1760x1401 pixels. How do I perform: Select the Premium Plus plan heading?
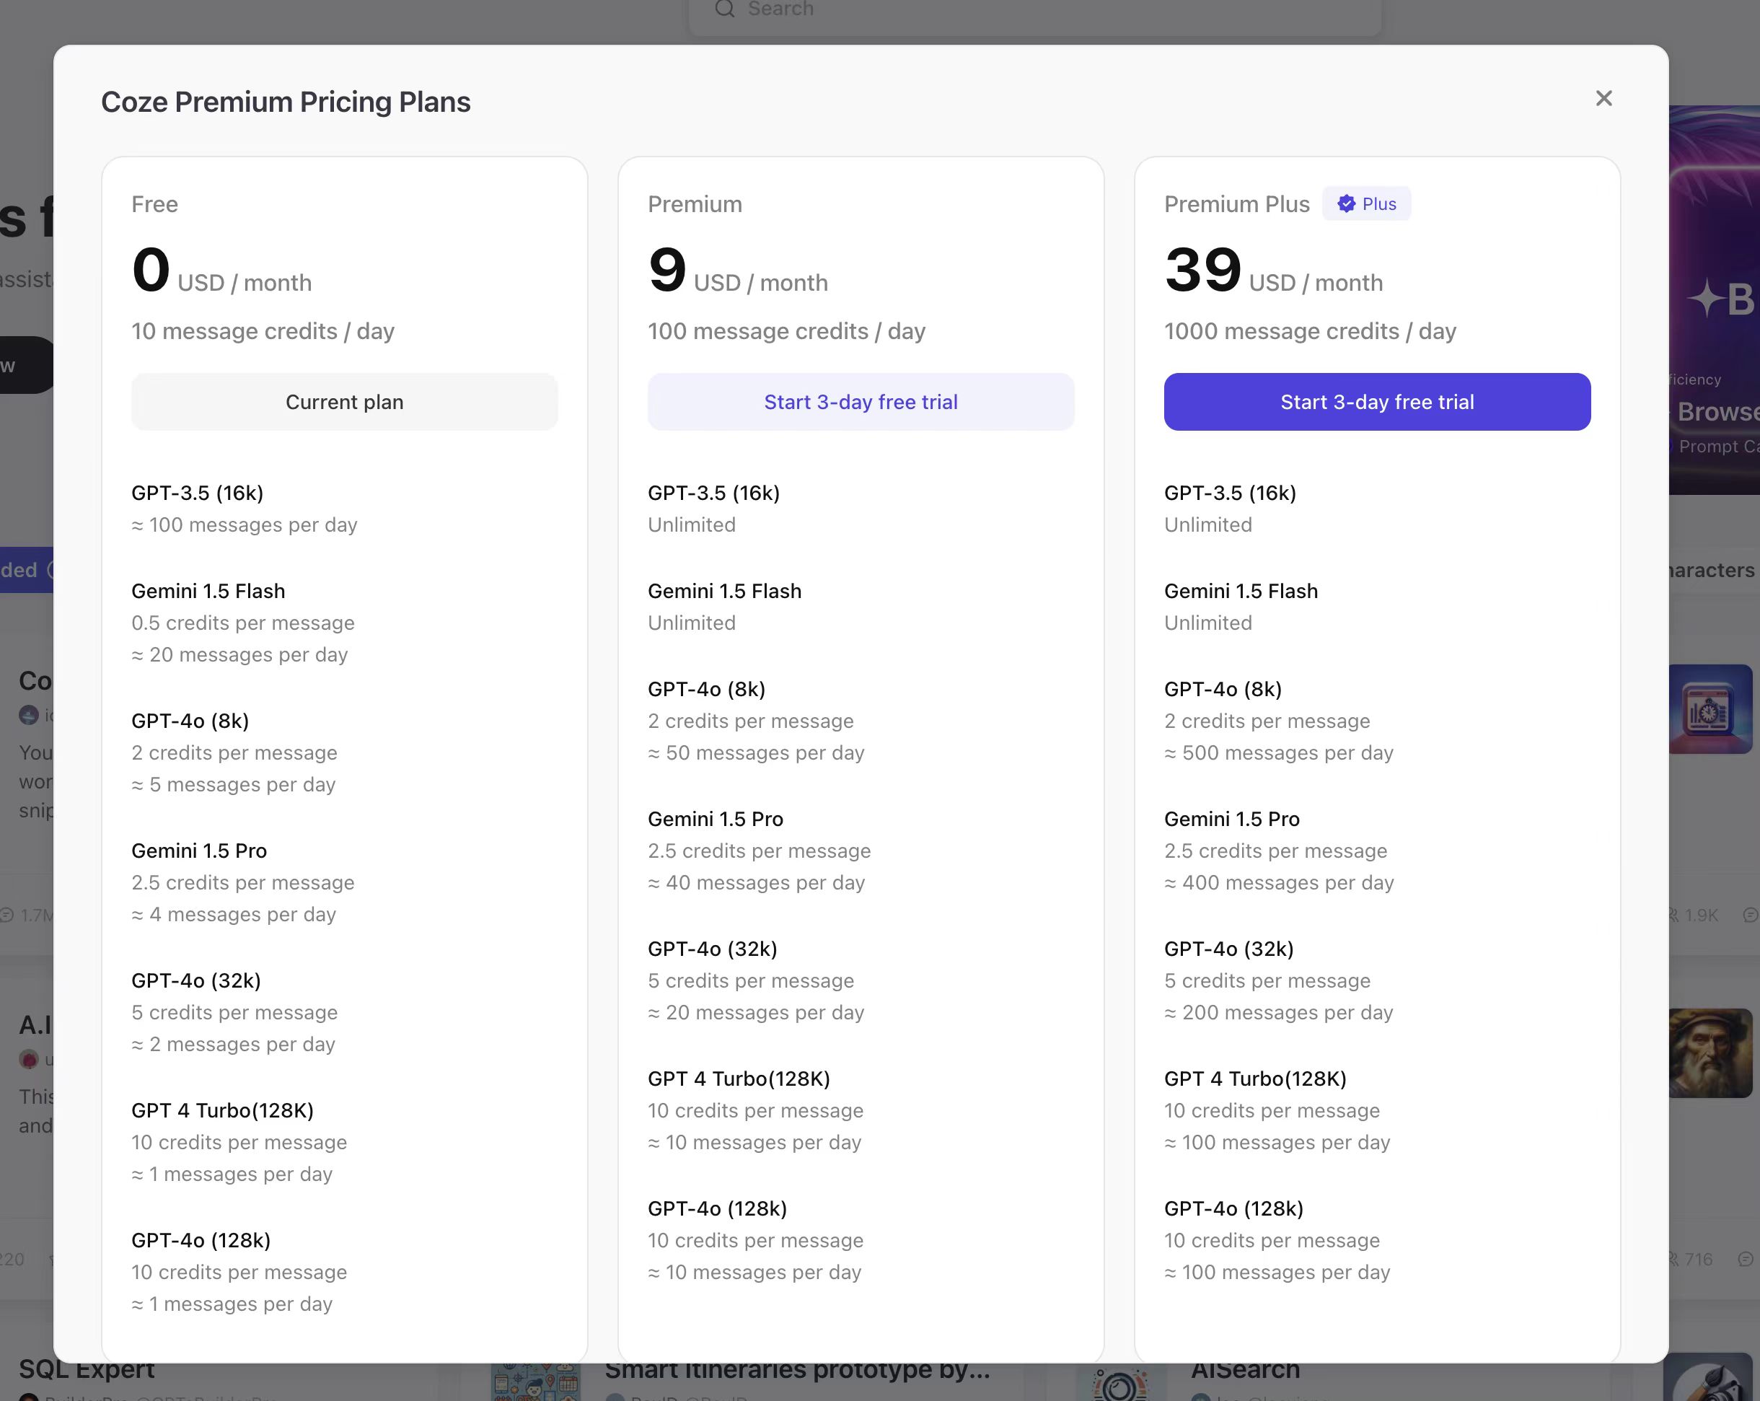pos(1237,204)
